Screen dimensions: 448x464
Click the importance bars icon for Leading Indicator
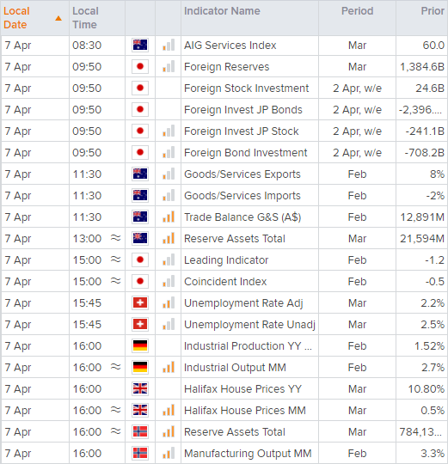pos(169,259)
